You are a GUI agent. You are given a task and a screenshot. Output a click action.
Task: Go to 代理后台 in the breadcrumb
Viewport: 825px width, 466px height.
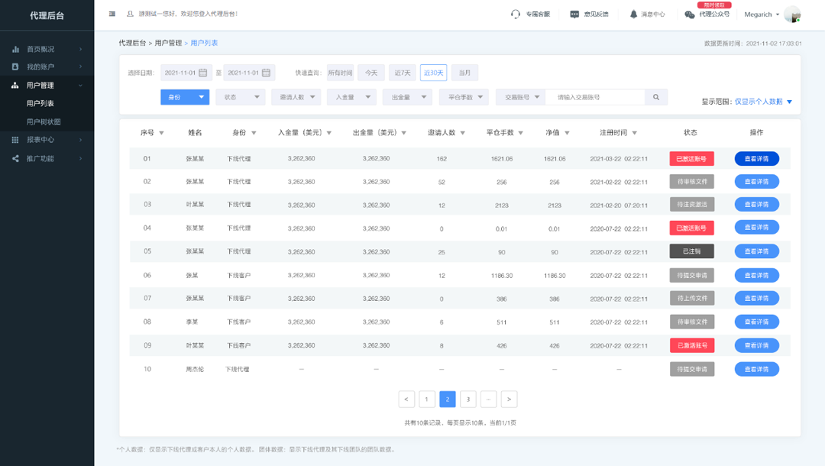pyautogui.click(x=132, y=43)
